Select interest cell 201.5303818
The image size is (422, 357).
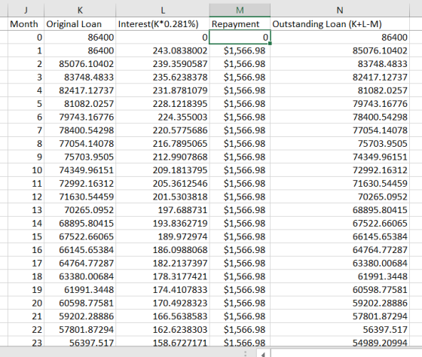(163, 197)
